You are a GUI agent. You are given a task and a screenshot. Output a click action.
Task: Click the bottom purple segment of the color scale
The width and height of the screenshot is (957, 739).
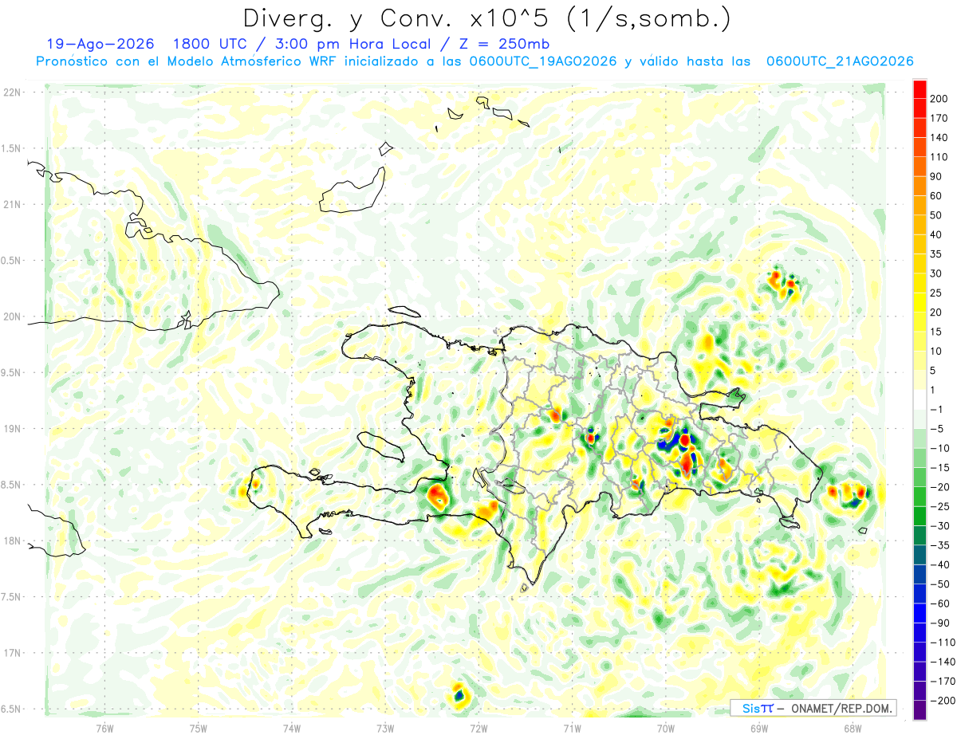coord(920,710)
